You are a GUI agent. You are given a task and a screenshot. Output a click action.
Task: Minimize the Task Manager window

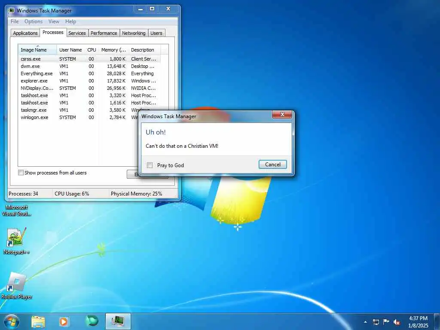point(141,9)
